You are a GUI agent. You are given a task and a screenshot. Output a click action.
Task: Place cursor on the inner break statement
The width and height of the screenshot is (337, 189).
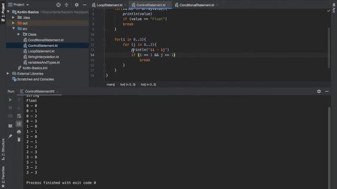tap(145, 60)
